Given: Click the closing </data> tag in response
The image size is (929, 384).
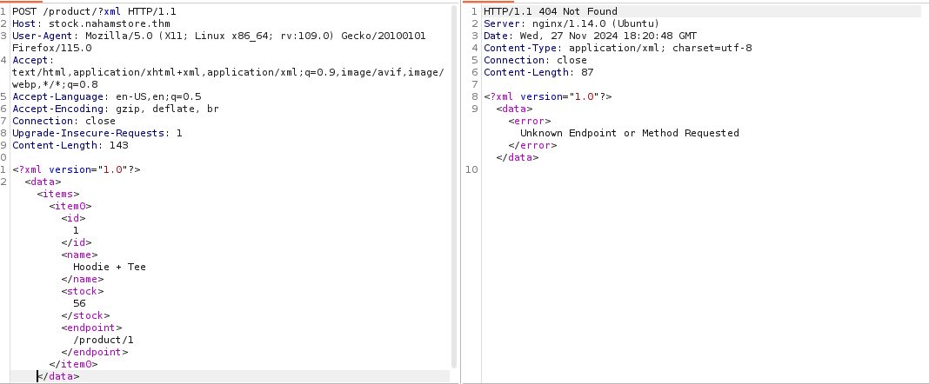Looking at the screenshot, I should click(x=518, y=157).
